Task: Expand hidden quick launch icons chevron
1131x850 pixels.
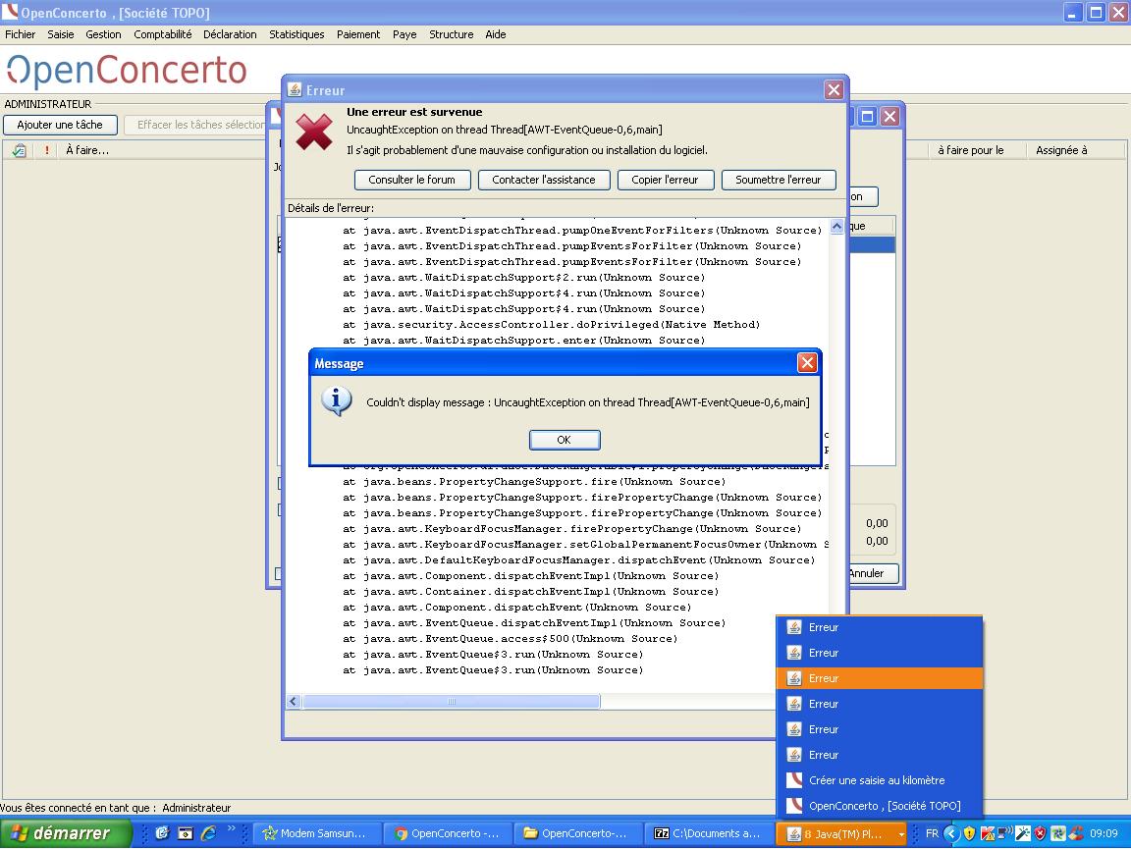Action: tap(231, 829)
